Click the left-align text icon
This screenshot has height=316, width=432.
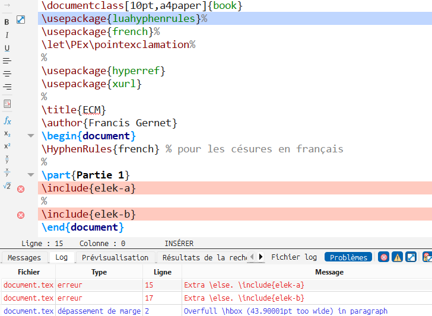pos(7,61)
